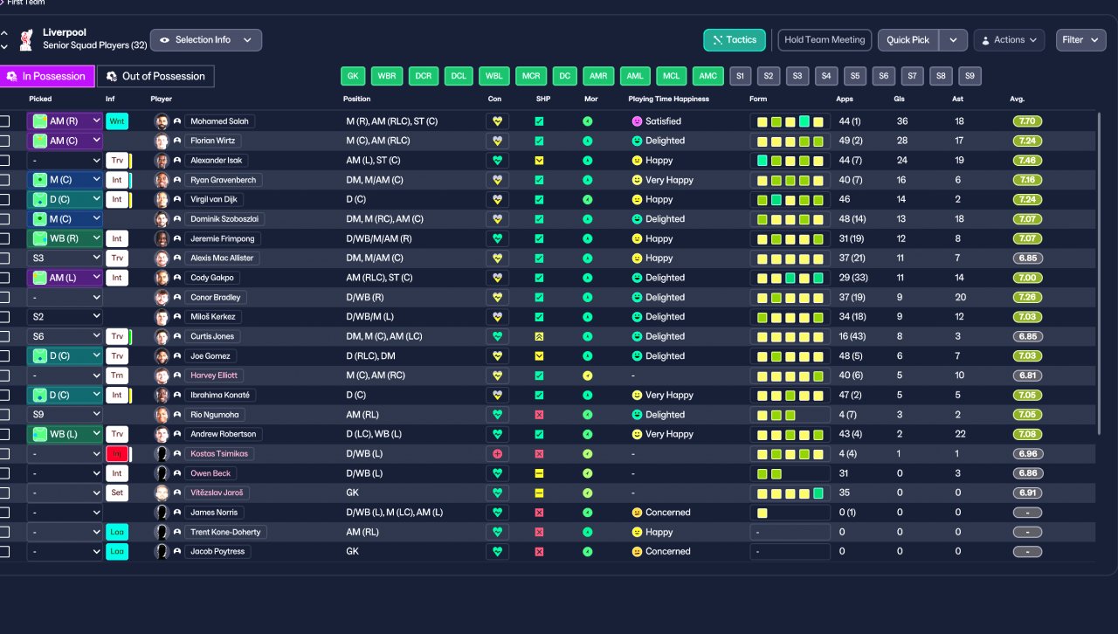
Task: Click Alexander Isak's yellow match sharpness icon
Action: (539, 161)
